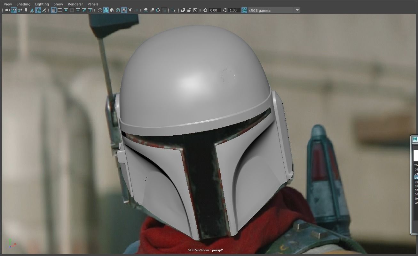
Task: Edit the Gamma value field 1.00
Action: (x=234, y=10)
